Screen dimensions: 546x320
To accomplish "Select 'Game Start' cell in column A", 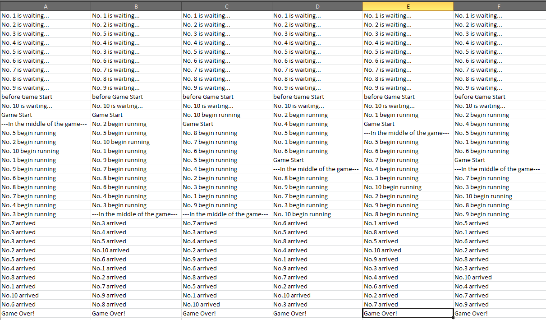I will click(46, 115).
